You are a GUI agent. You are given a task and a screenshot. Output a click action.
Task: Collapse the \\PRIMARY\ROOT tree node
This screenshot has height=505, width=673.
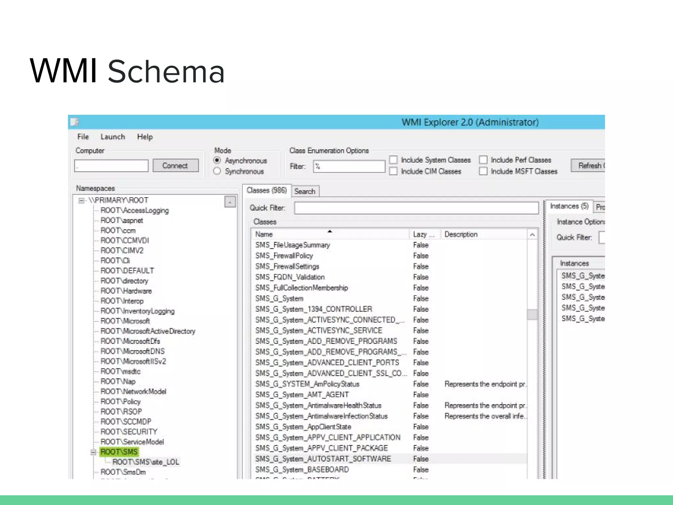click(81, 200)
